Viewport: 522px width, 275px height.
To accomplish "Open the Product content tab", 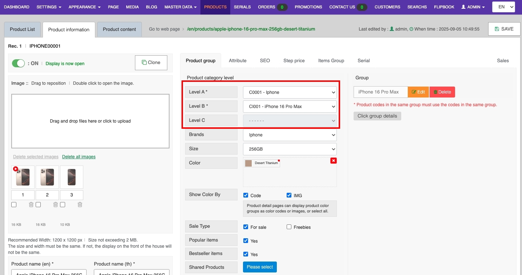I will coord(119,29).
